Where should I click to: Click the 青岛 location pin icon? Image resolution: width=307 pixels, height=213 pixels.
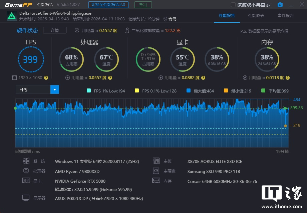click(x=165, y=19)
